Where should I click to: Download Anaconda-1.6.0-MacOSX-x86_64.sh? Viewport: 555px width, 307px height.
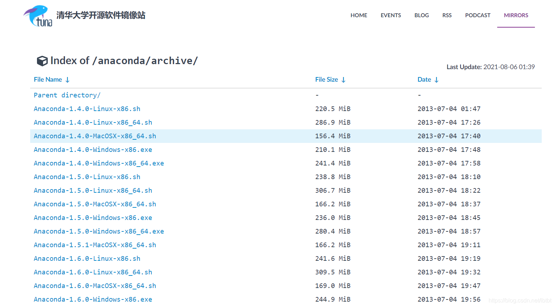[x=95, y=286]
